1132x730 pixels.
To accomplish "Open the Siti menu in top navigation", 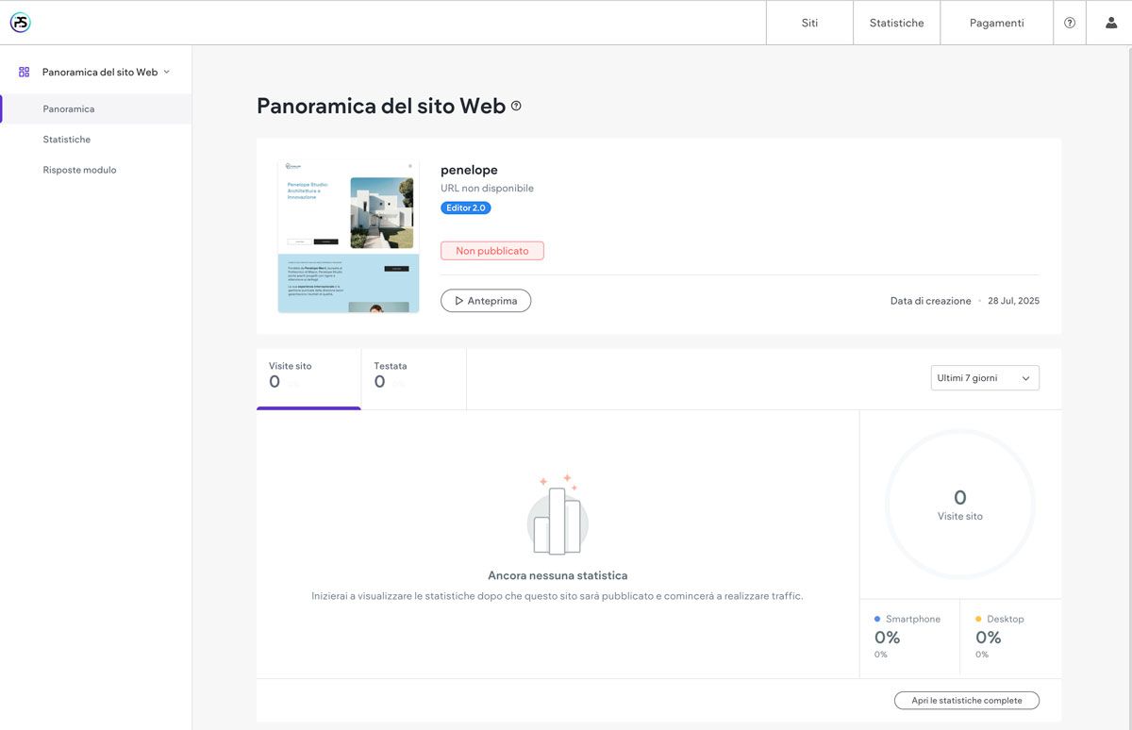I will (809, 23).
